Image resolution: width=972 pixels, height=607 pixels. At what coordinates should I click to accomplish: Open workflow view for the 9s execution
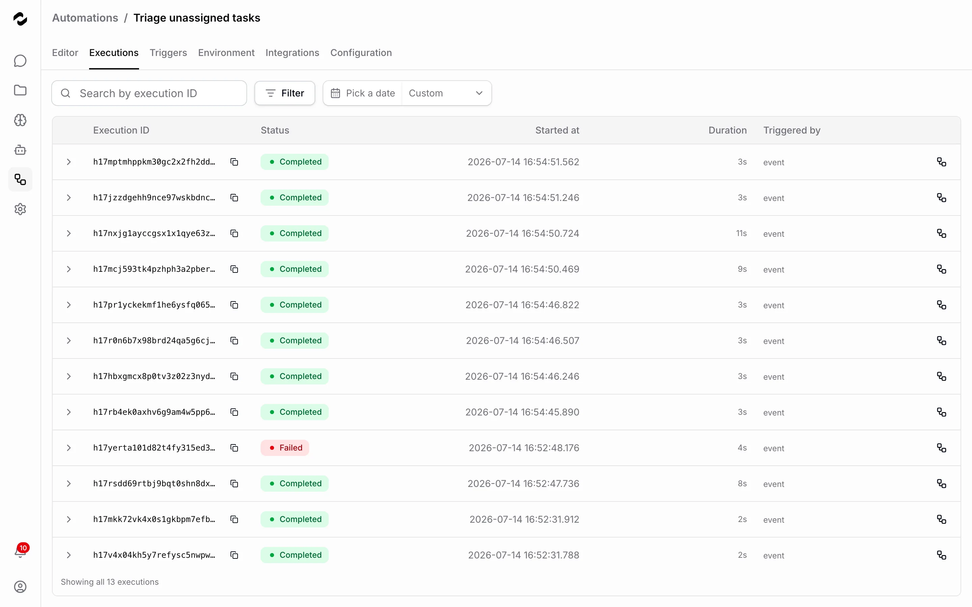coord(942,269)
